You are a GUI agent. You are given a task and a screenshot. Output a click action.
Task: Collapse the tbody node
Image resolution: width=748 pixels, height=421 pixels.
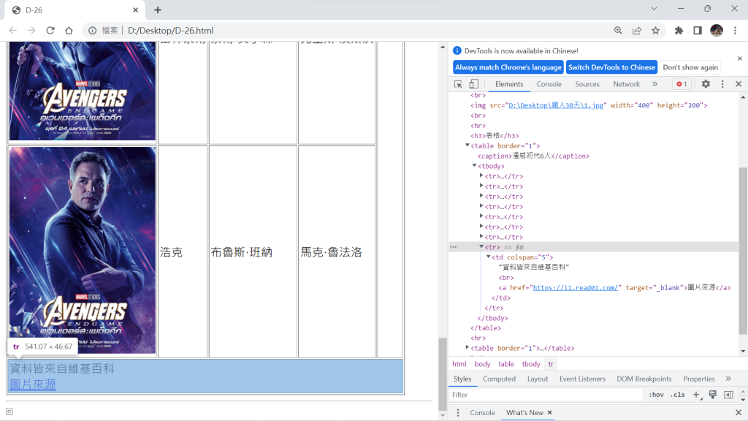pyautogui.click(x=474, y=166)
